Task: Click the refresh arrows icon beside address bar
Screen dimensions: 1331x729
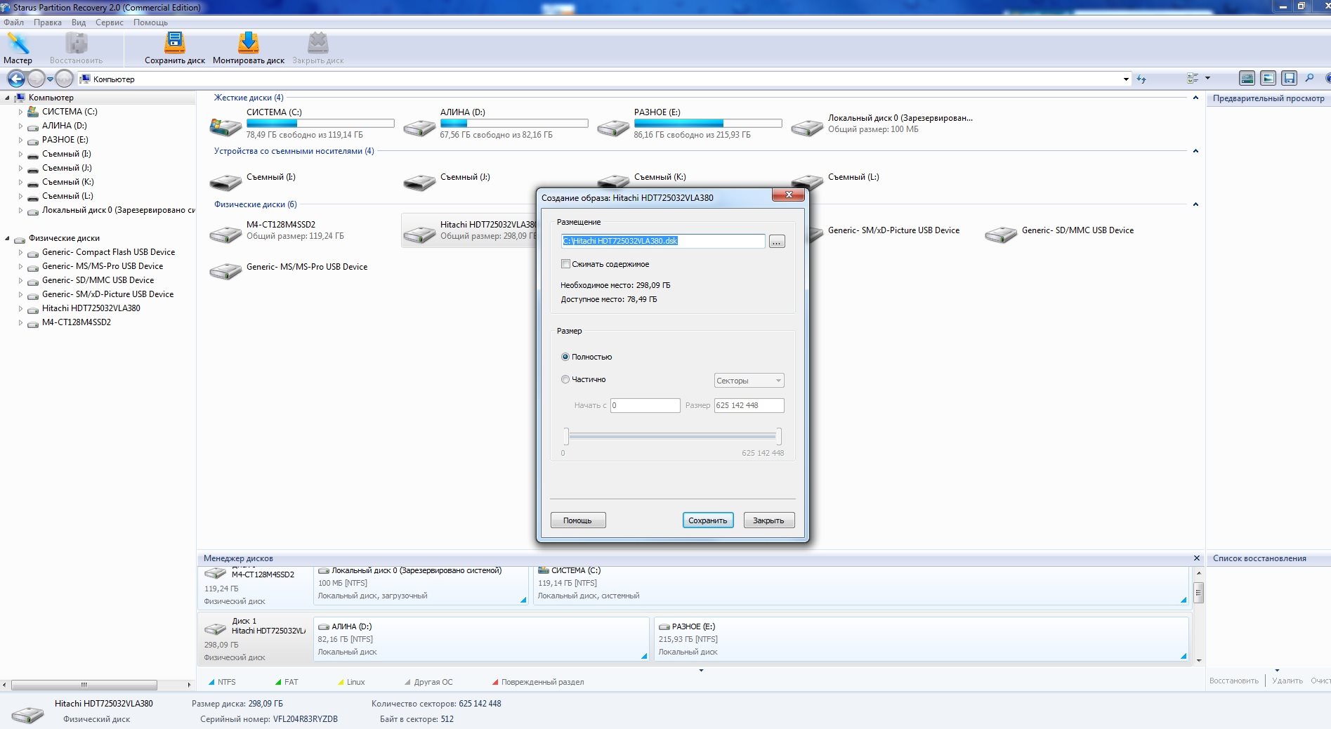Action: click(1141, 79)
